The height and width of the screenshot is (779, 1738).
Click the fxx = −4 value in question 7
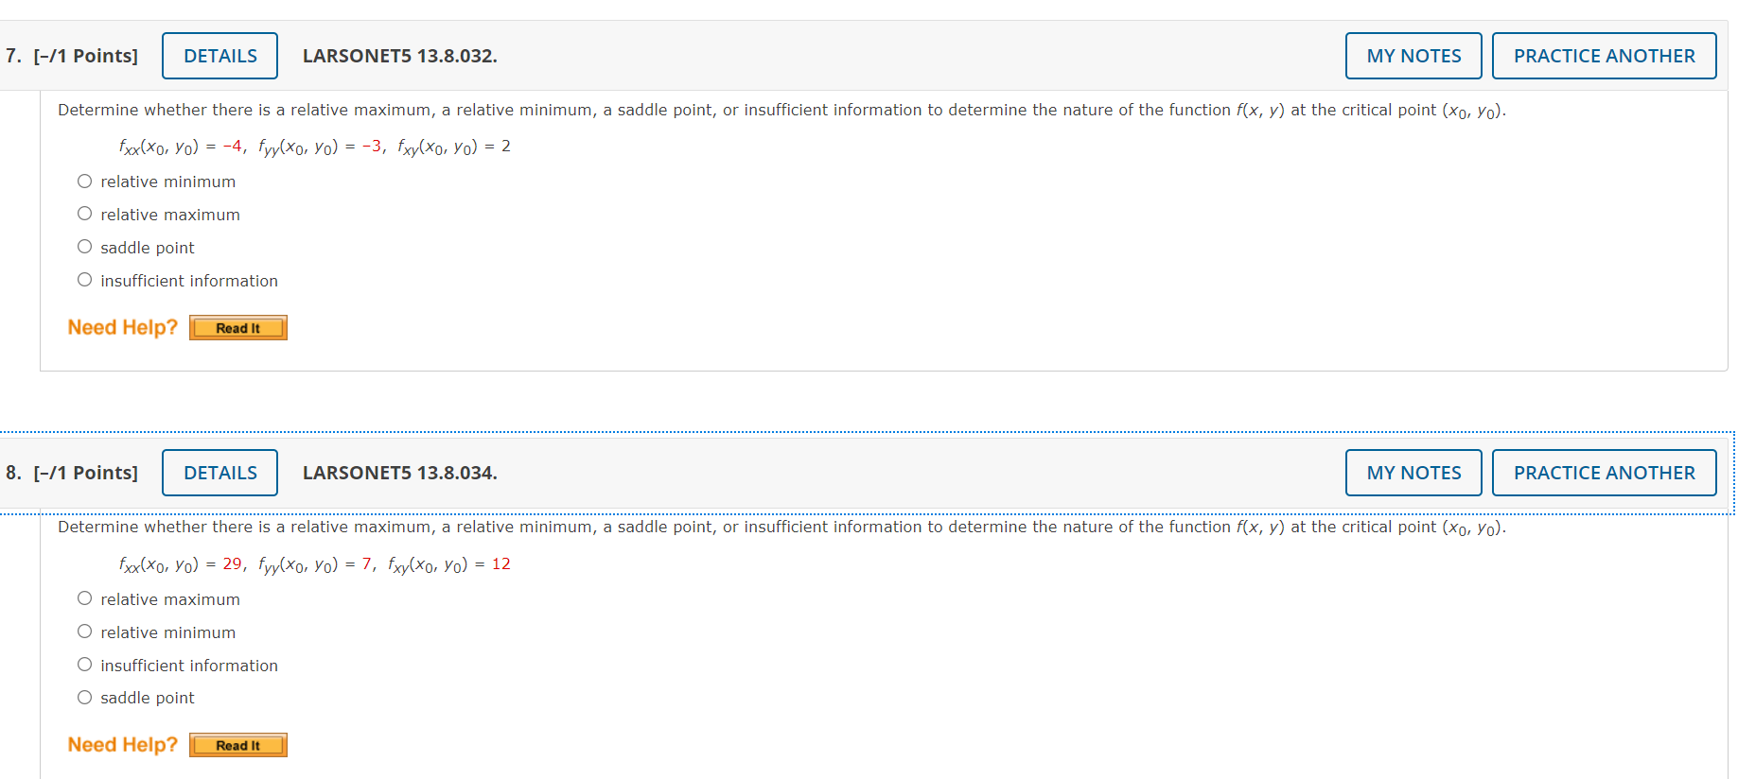pos(232,146)
